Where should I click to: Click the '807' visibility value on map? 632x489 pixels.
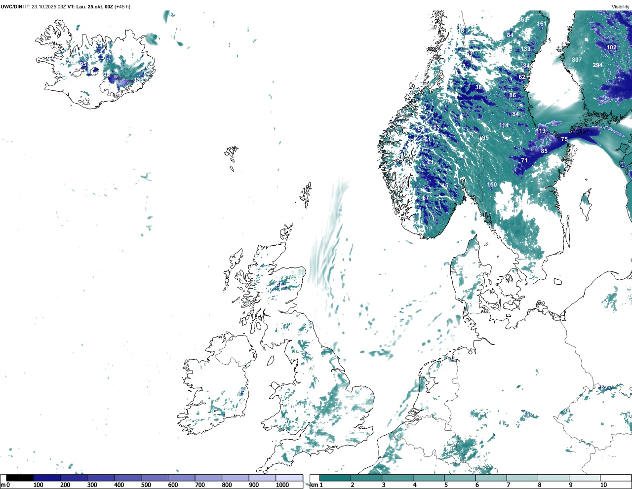577,60
